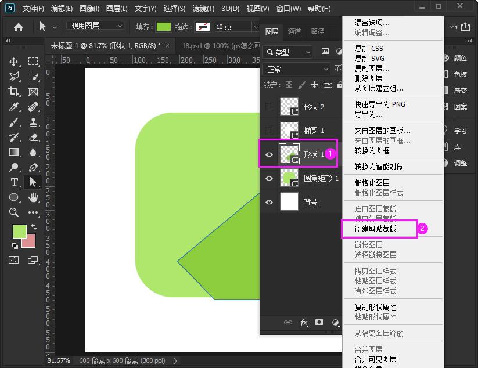Screen dimensions: 478x368
Task: Create a new adjustment layer
Action: tap(335, 323)
